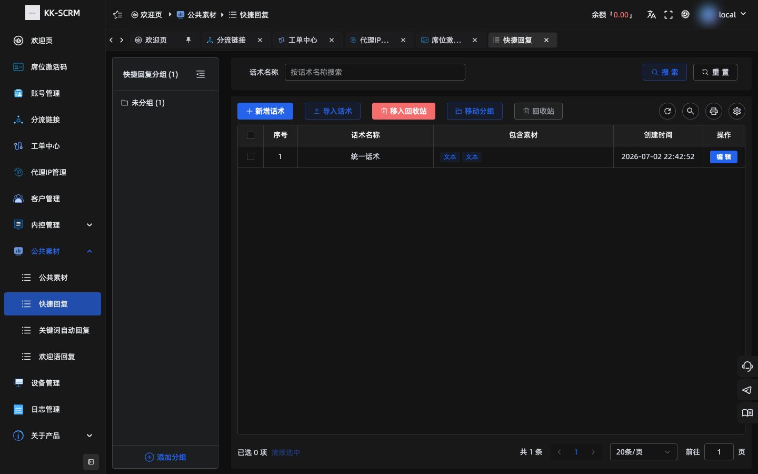
Task: Click 导入话术 button
Action: [x=333, y=111]
